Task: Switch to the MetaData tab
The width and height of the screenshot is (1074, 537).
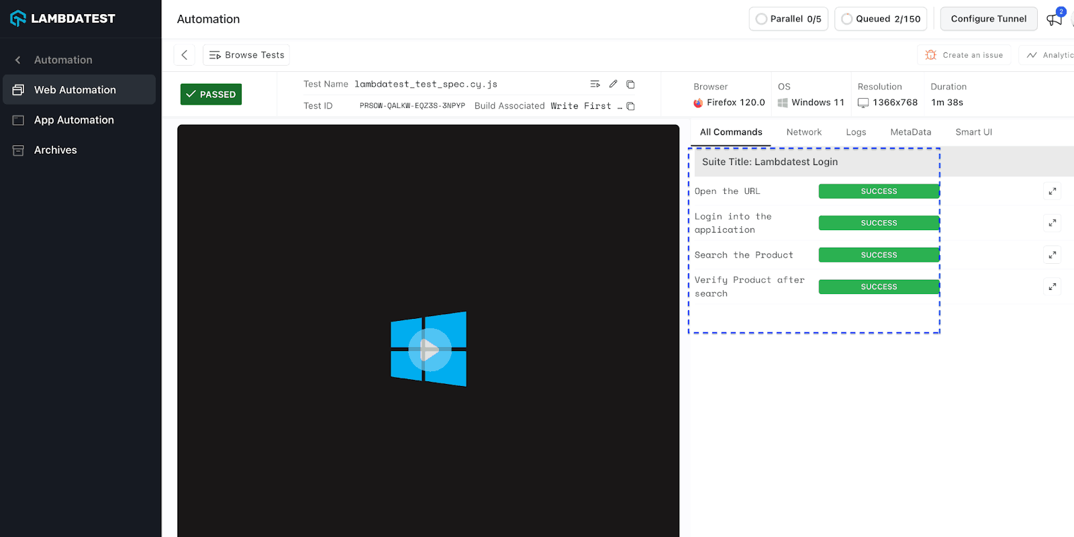Action: [x=911, y=132]
